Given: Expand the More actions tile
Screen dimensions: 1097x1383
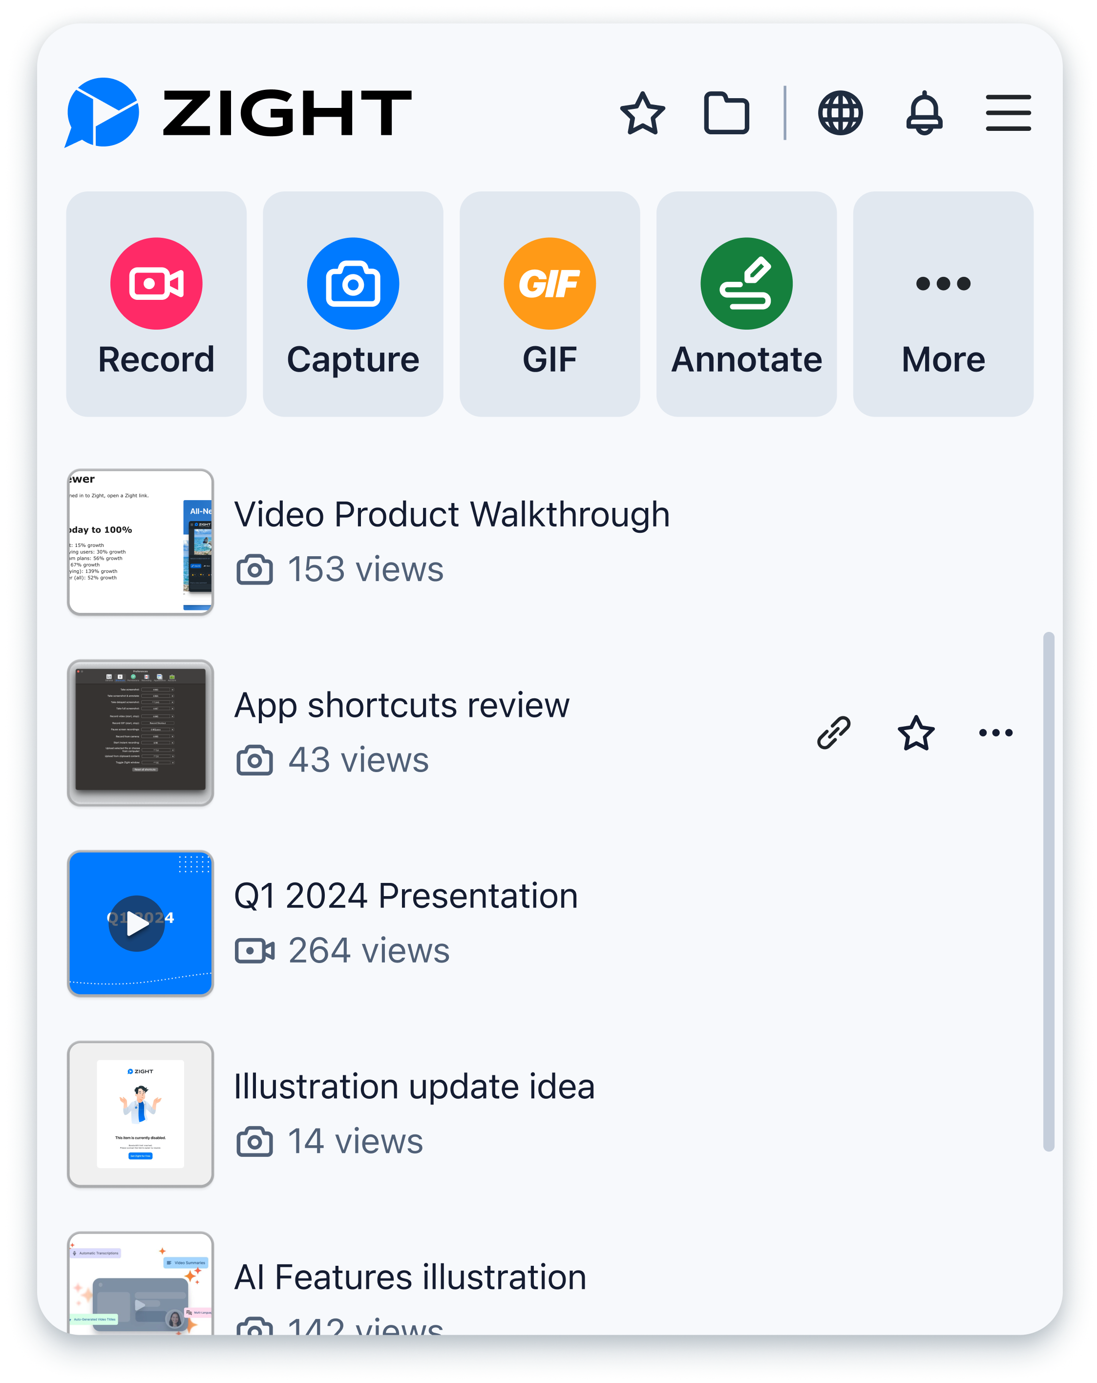Looking at the screenshot, I should pos(942,304).
